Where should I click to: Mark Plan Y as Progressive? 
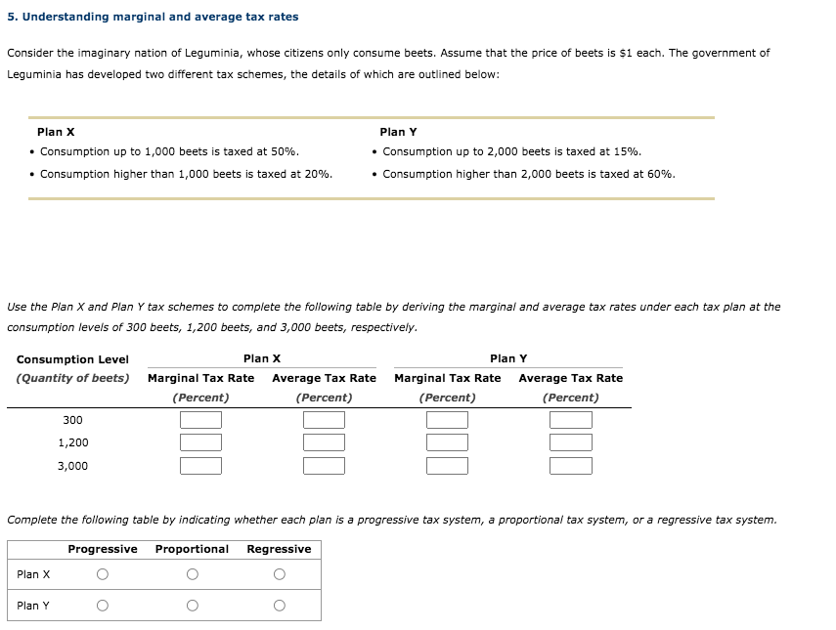pyautogui.click(x=102, y=605)
